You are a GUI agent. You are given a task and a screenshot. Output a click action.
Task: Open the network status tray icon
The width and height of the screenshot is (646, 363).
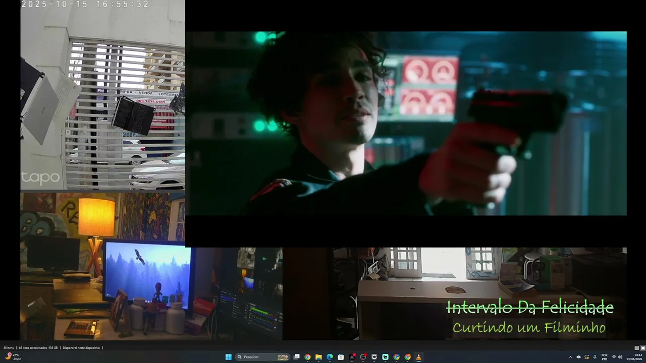(x=614, y=357)
